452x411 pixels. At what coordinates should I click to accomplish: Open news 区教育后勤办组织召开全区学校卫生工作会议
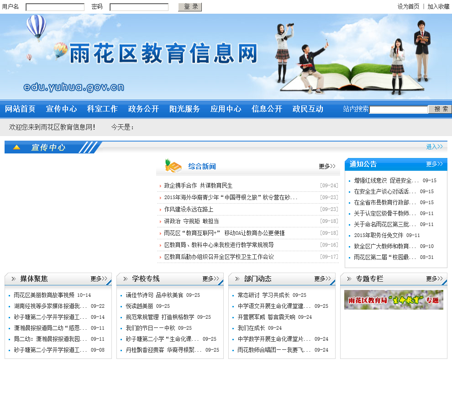tap(219, 257)
